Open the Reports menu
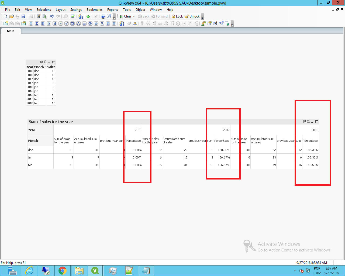 (113, 9)
